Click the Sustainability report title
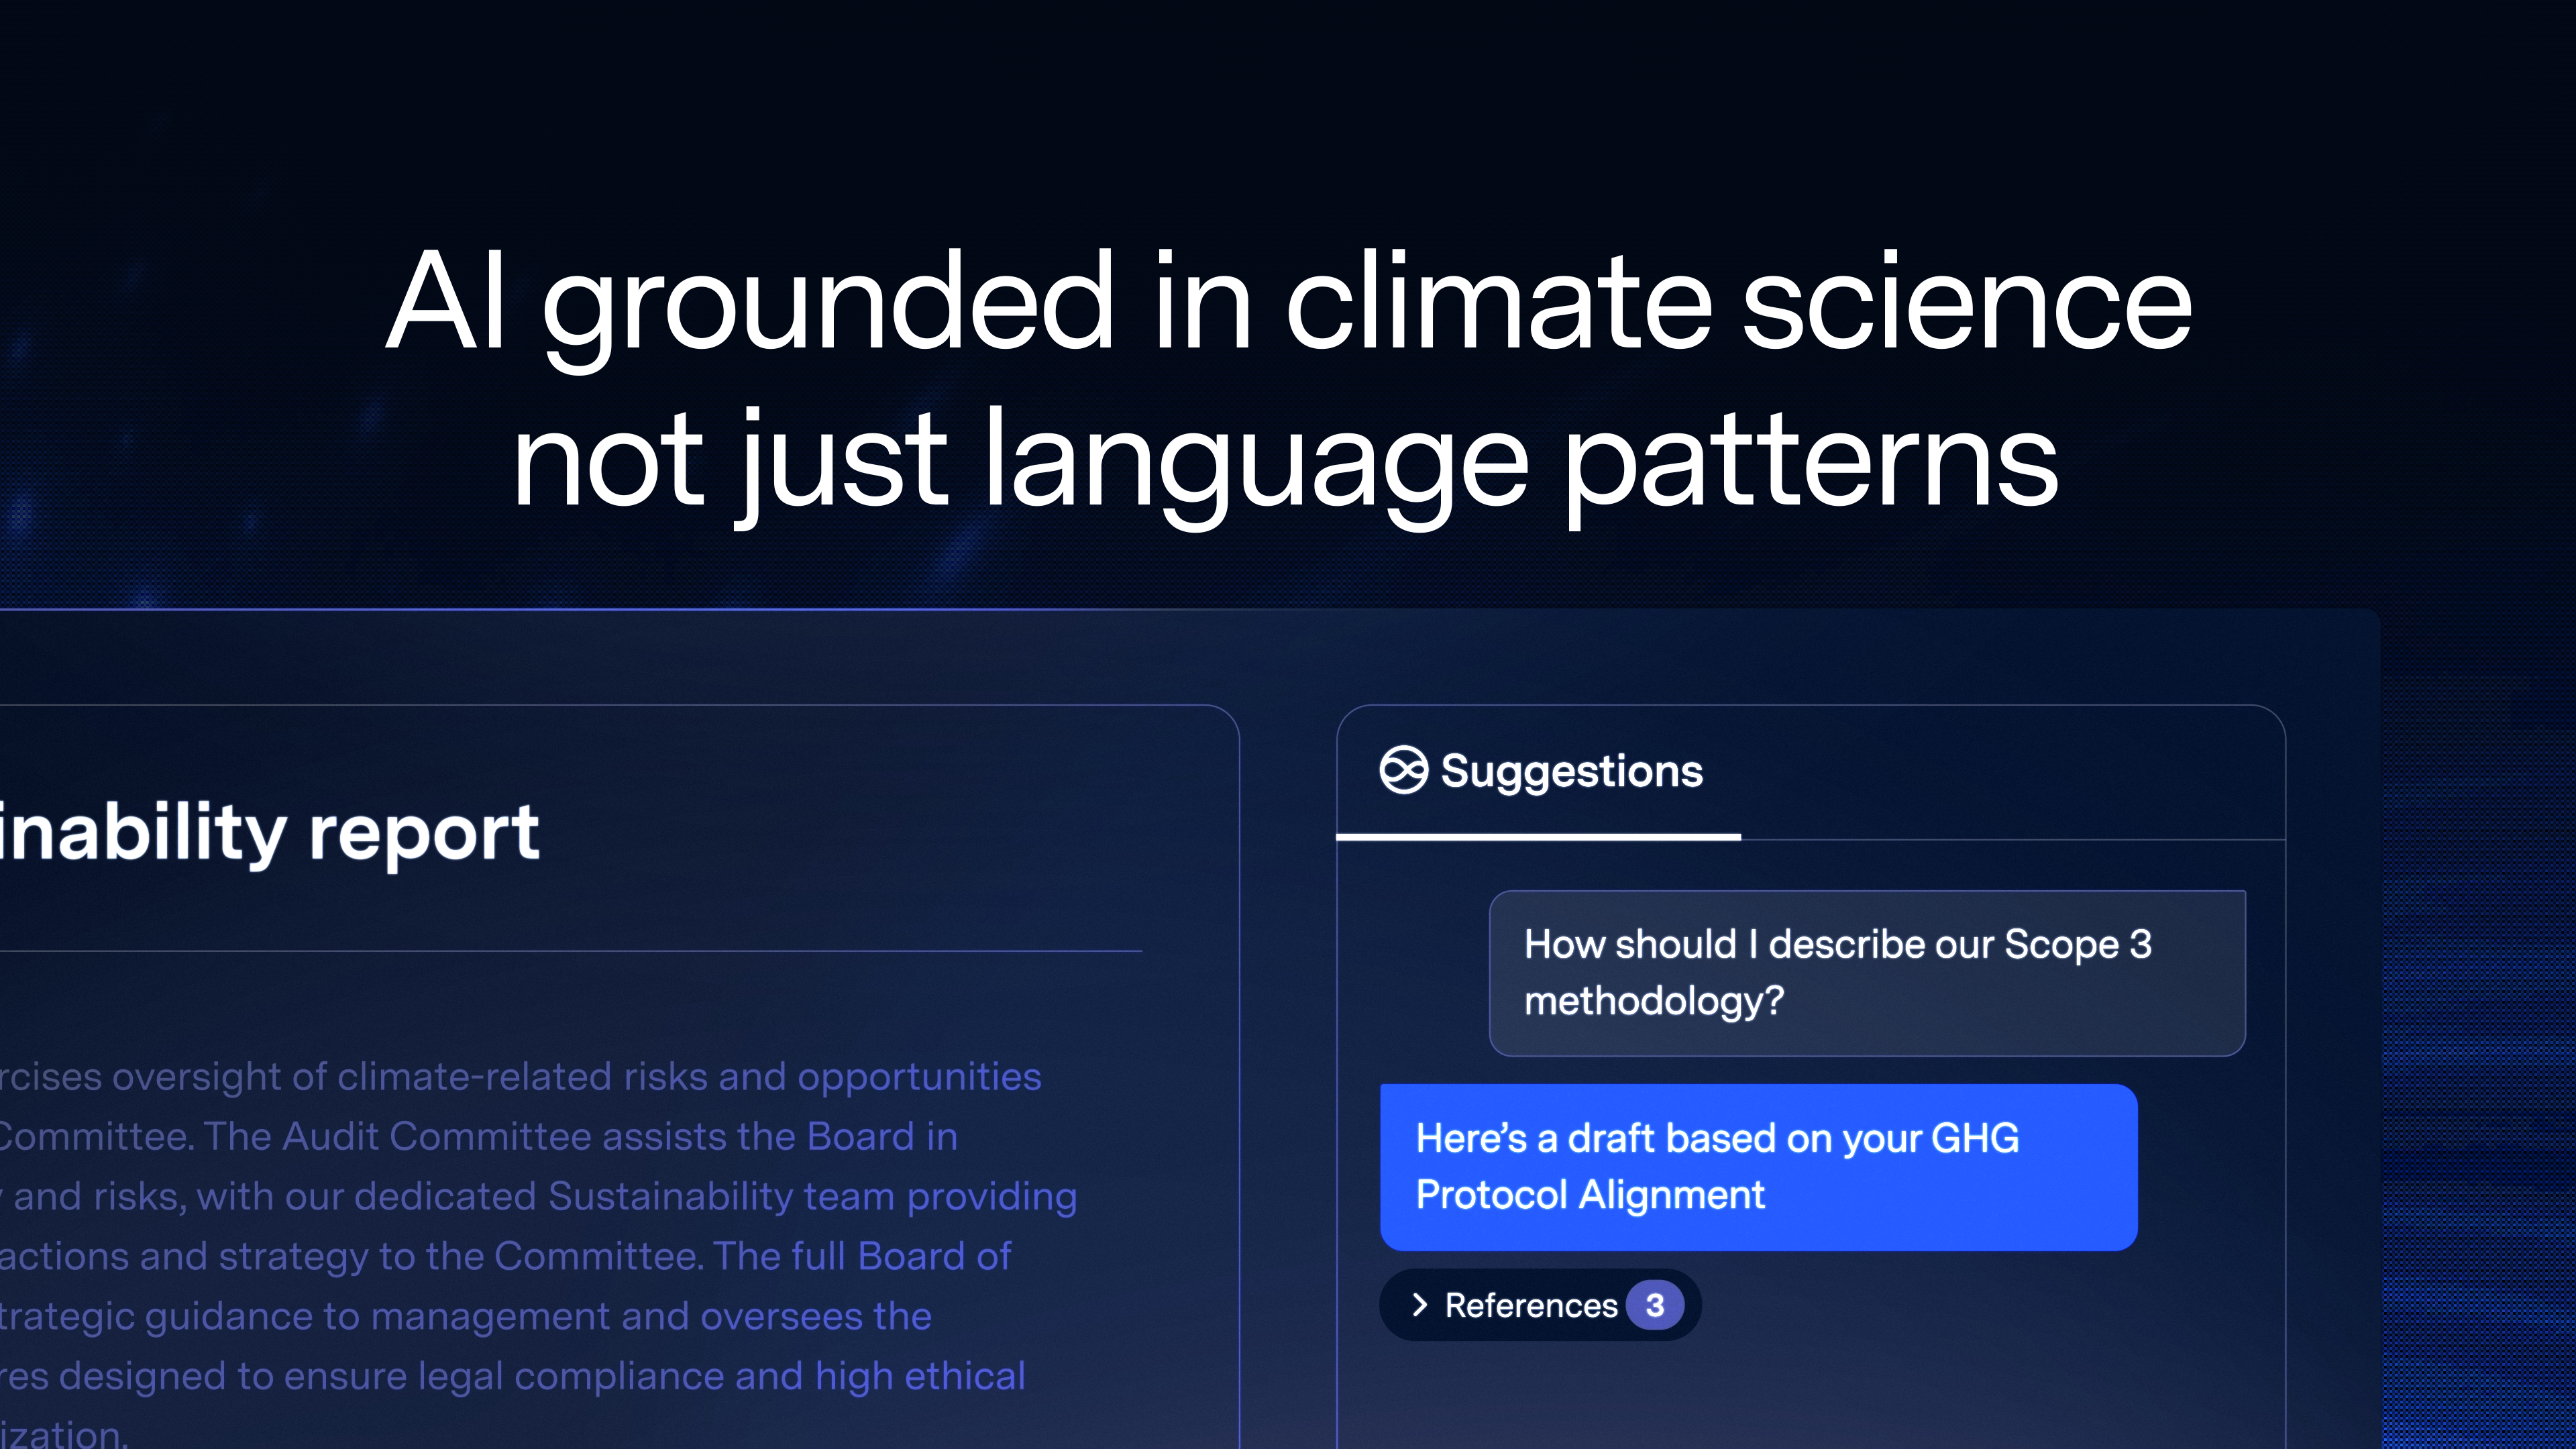Viewport: 2576px width, 1449px height. 270,830
